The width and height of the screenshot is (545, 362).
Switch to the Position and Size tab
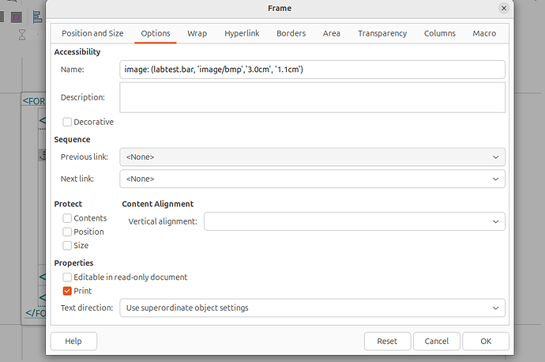pyautogui.click(x=92, y=33)
